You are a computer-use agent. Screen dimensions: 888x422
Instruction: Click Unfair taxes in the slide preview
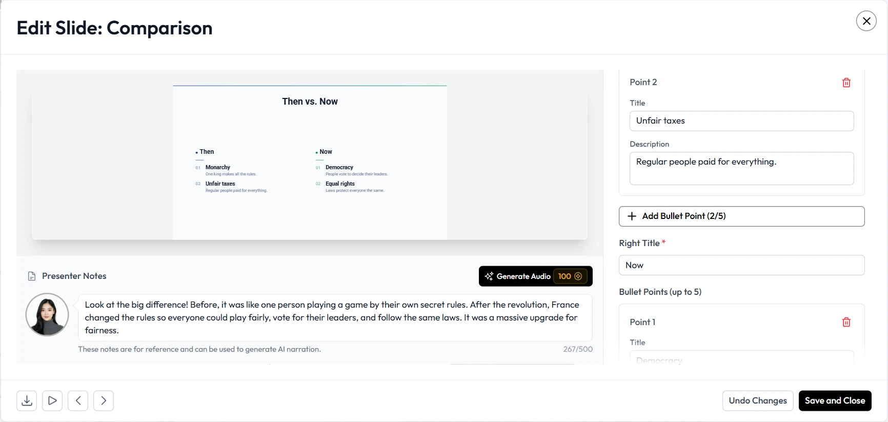point(220,184)
